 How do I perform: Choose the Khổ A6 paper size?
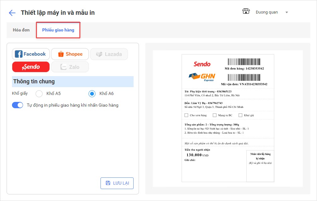[92, 94]
